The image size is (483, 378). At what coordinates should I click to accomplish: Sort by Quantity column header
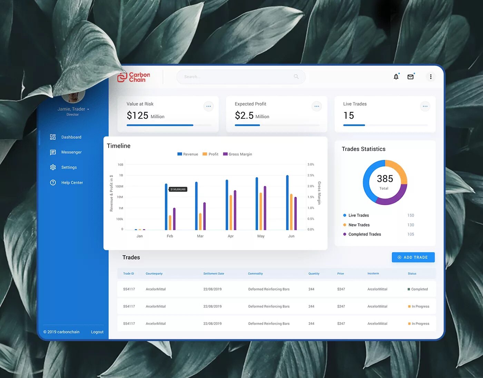pyautogui.click(x=314, y=274)
